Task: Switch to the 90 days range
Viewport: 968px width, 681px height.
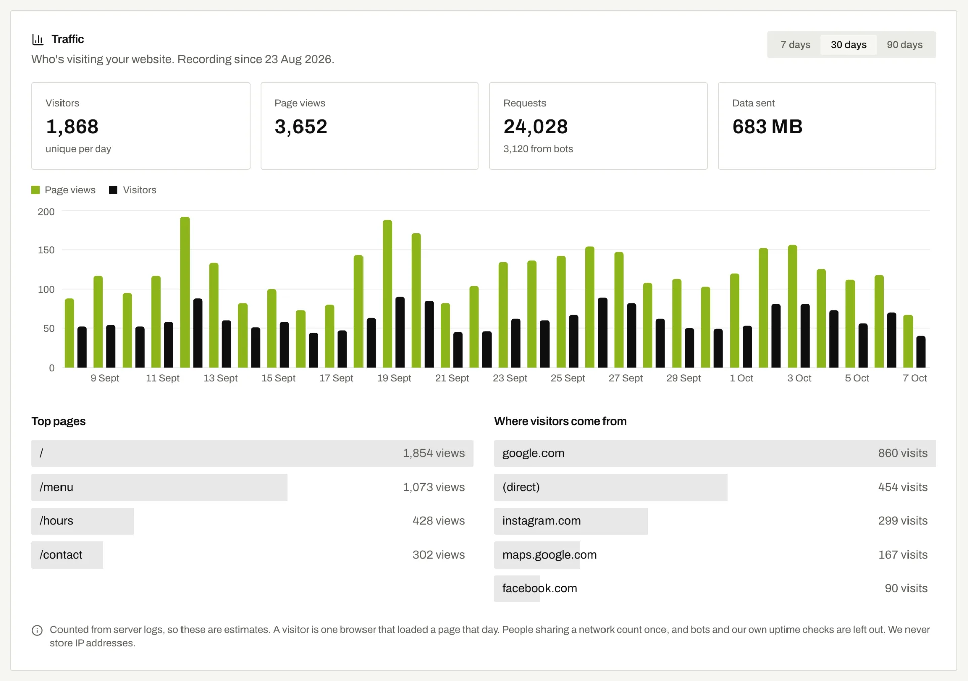Action: [x=904, y=45]
